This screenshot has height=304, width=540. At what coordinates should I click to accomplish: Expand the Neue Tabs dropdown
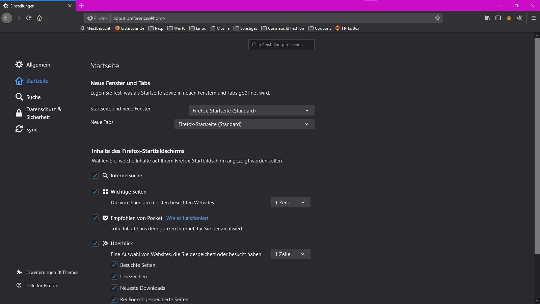click(244, 124)
